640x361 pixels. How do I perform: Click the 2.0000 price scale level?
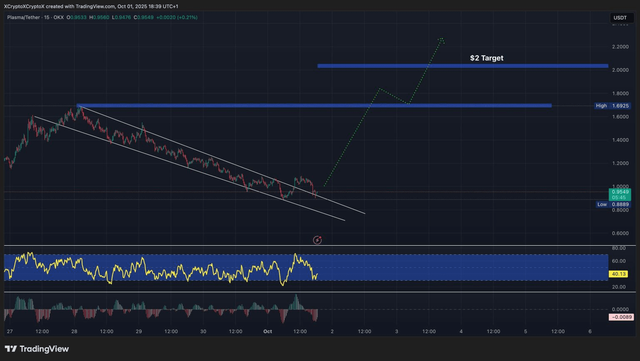click(620, 70)
